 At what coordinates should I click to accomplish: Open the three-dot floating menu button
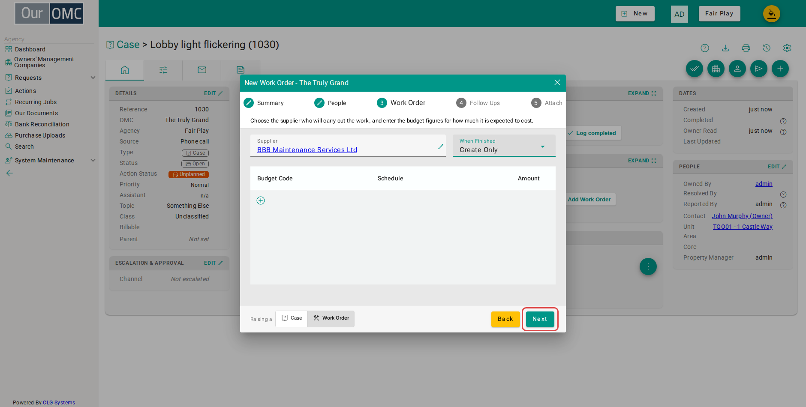pos(648,266)
